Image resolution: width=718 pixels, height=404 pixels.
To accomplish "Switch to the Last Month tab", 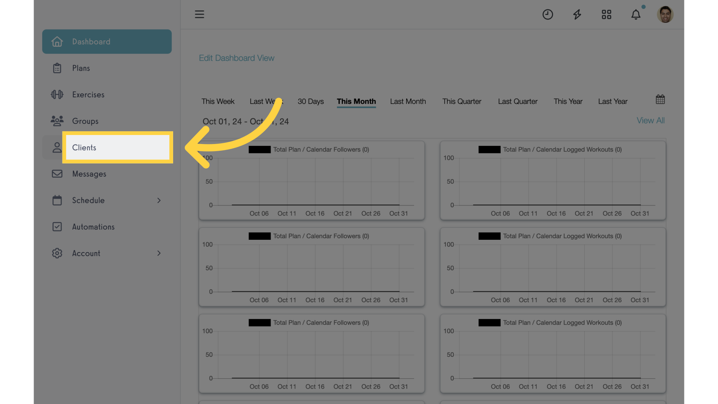I will coord(408,101).
